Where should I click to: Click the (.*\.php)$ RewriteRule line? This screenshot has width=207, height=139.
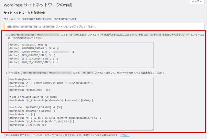point(42,121)
